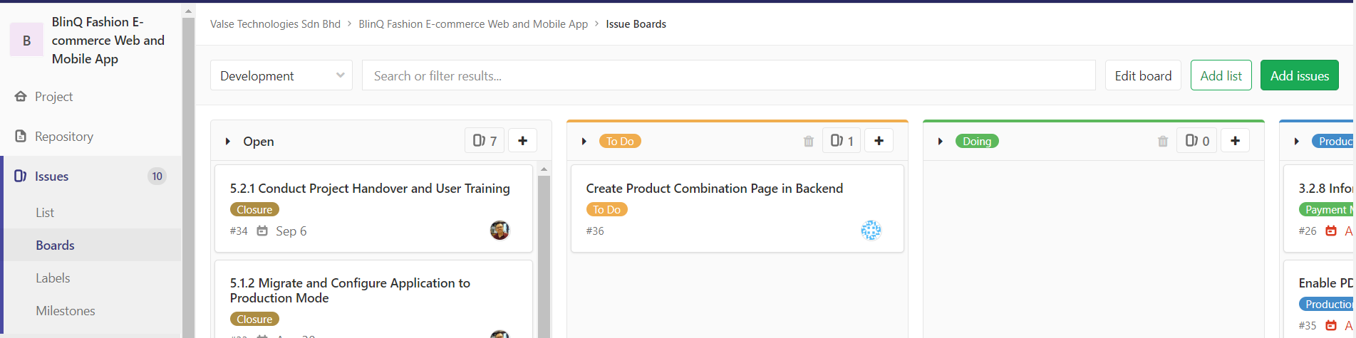Click the Edit board button
Screen dimensions: 1356x338
[x=1142, y=75]
